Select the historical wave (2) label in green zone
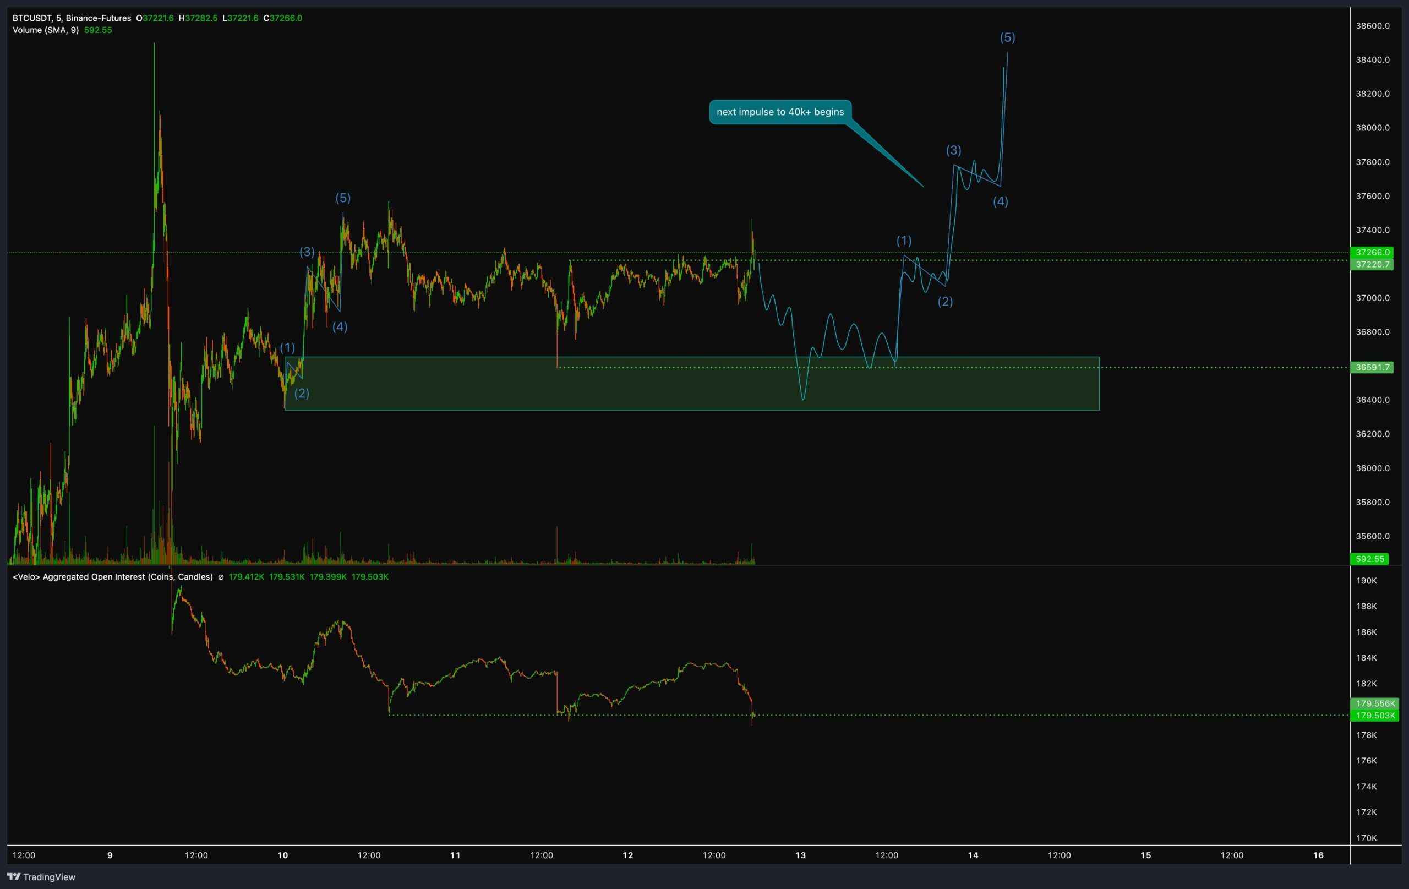Image resolution: width=1409 pixels, height=889 pixels. 302,393
